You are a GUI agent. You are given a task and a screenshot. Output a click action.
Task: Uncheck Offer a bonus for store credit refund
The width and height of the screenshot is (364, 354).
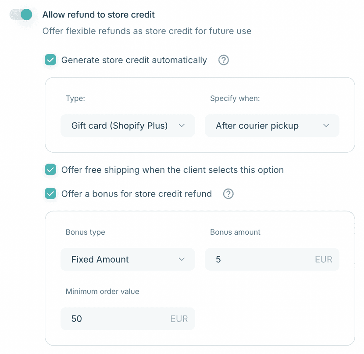pos(51,193)
